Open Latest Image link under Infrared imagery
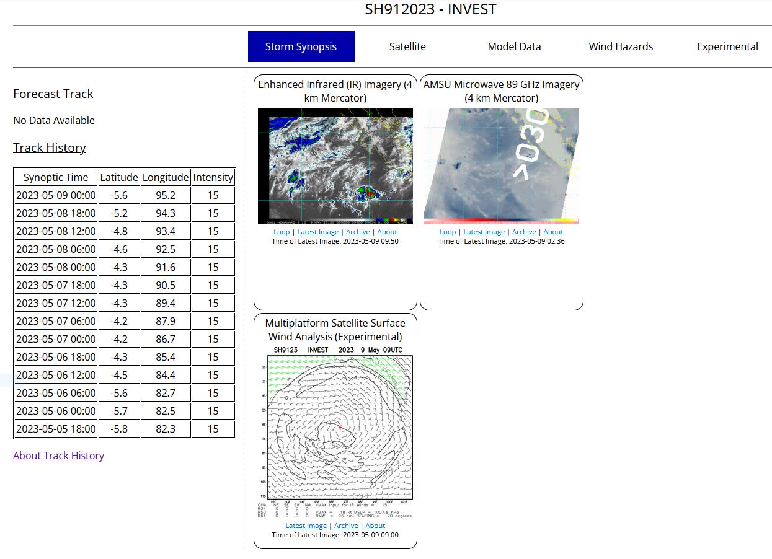The image size is (772, 559). click(x=317, y=232)
